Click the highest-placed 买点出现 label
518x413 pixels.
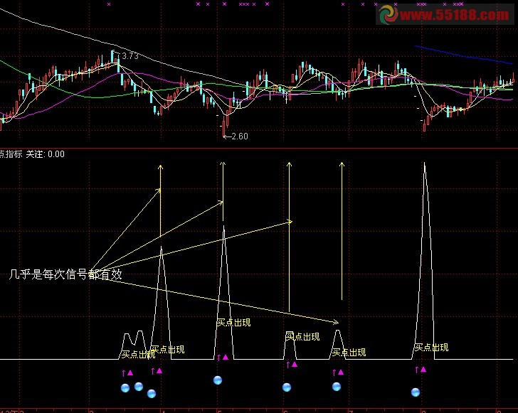tap(234, 323)
